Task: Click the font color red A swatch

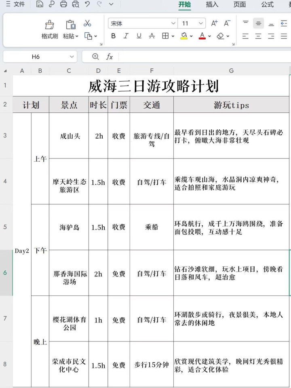Action: pos(202,36)
